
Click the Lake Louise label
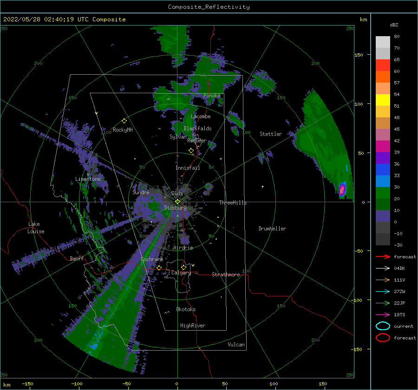36,228
